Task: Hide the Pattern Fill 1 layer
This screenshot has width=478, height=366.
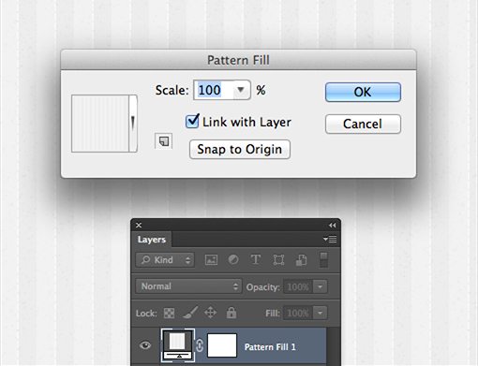Action: pyautogui.click(x=145, y=345)
